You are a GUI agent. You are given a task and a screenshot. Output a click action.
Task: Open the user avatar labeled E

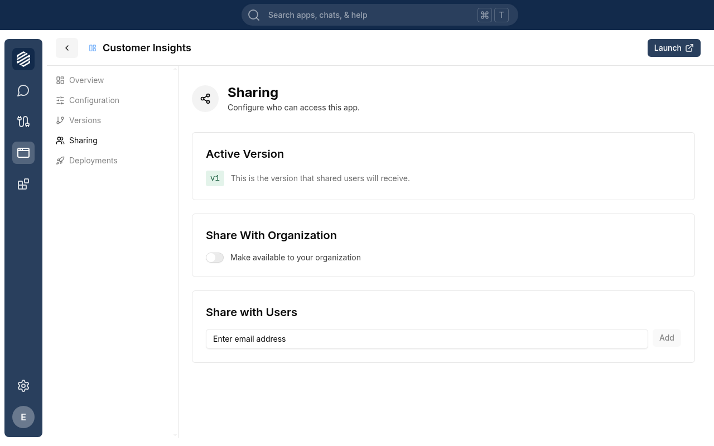tap(23, 417)
